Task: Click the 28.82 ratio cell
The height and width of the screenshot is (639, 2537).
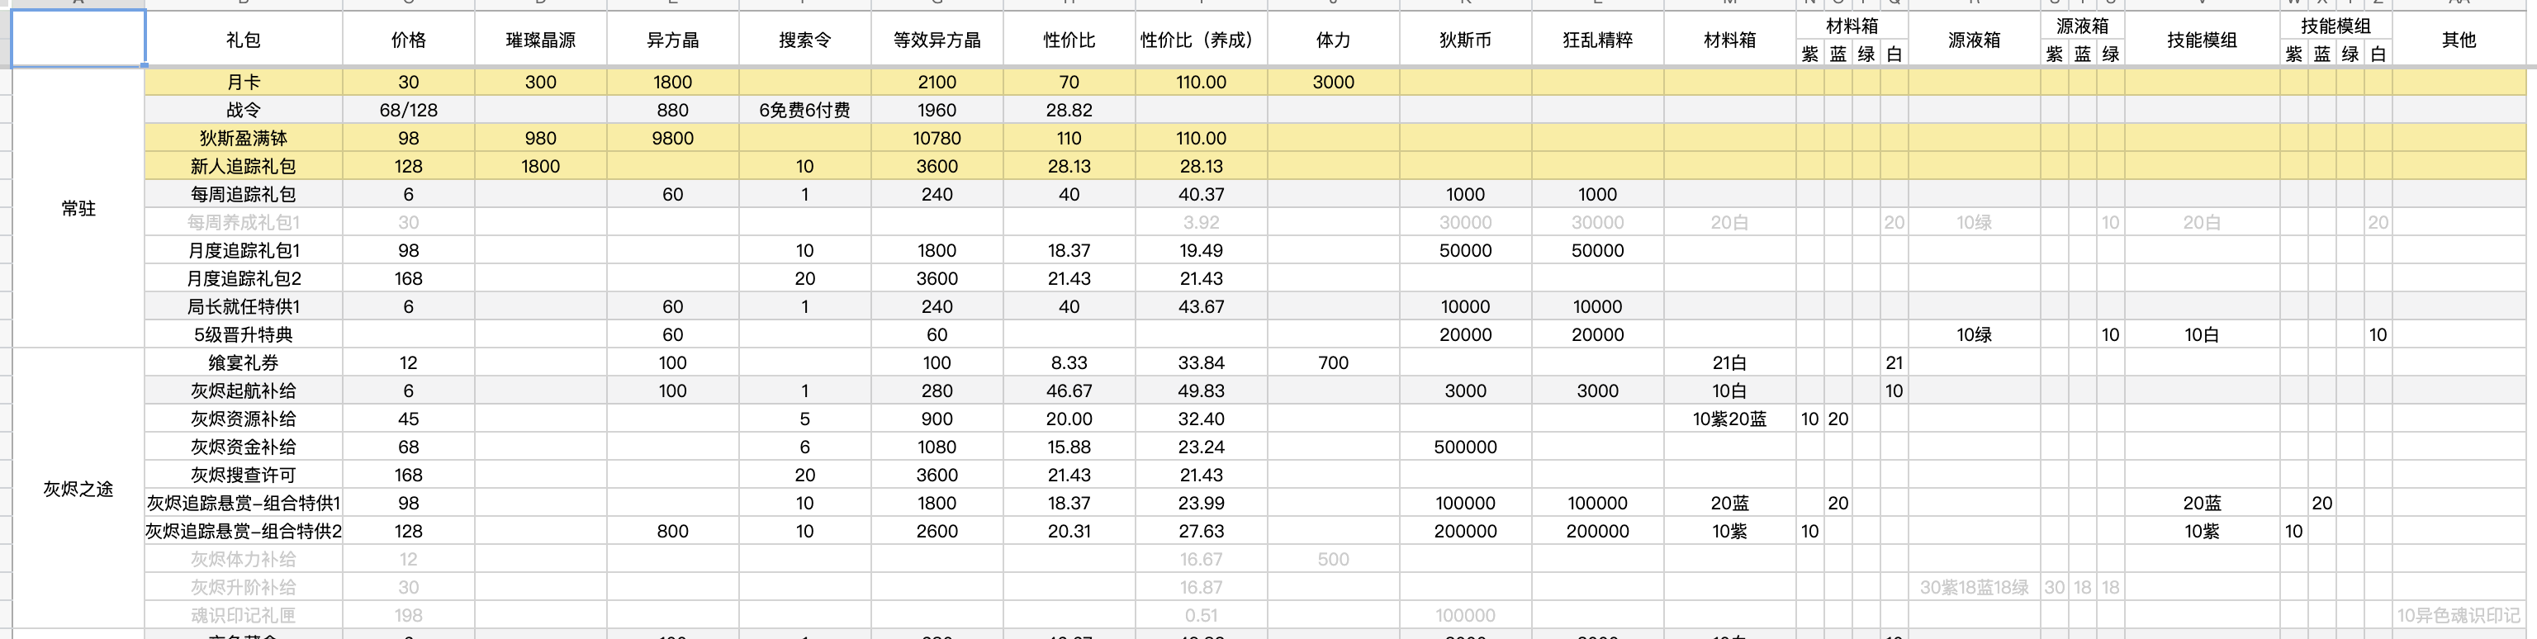Action: (1069, 111)
